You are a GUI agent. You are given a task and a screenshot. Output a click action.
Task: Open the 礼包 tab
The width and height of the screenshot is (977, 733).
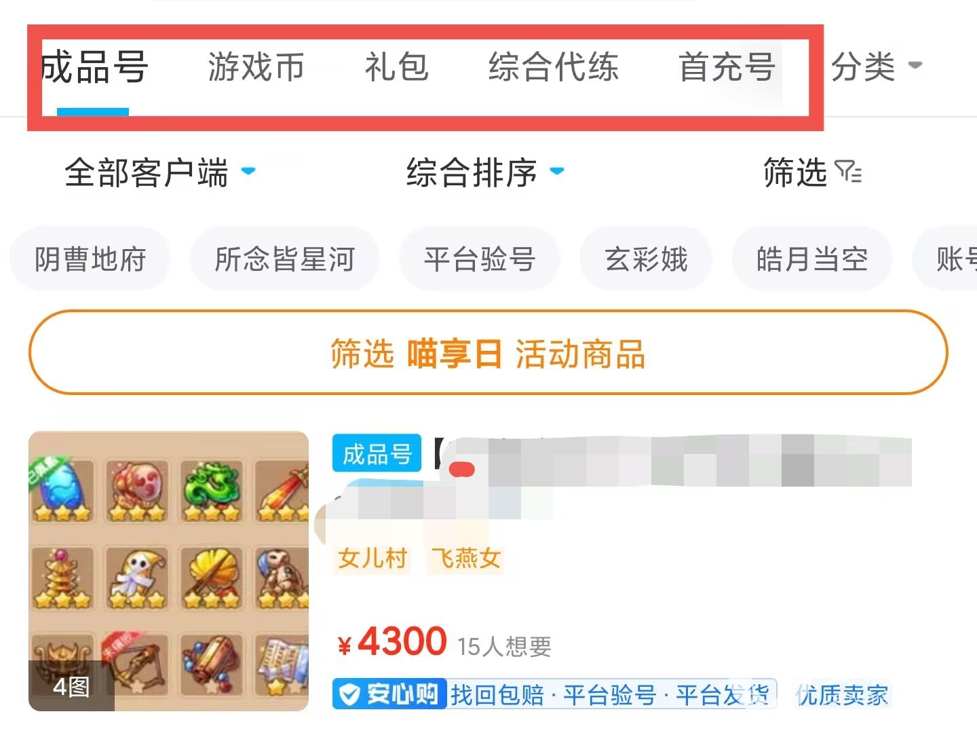click(397, 67)
